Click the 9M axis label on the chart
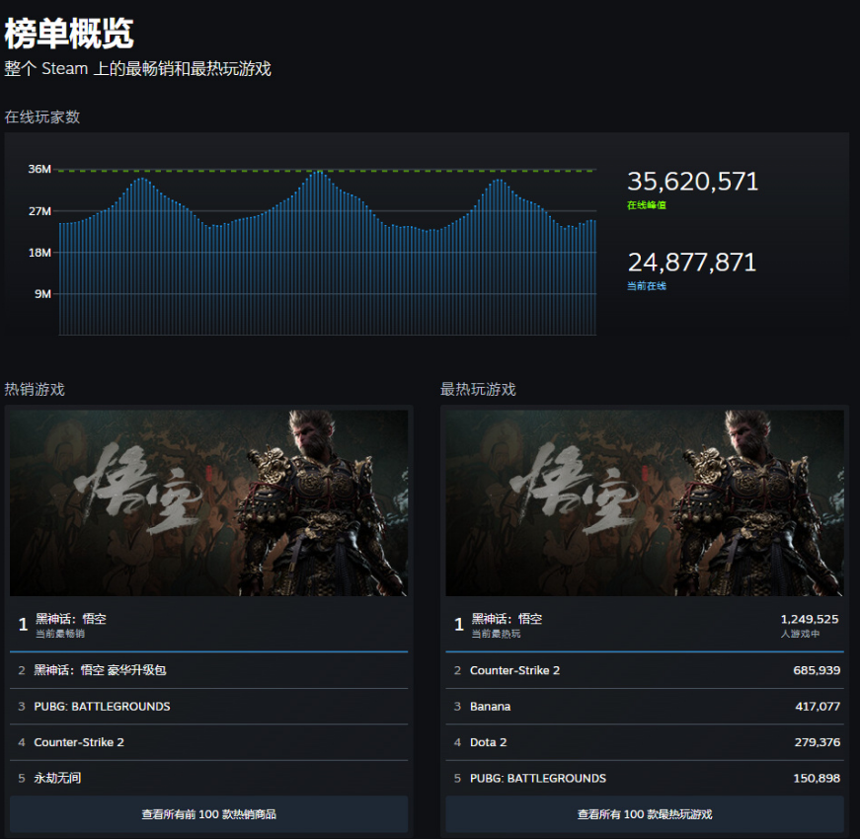This screenshot has width=860, height=839. [x=42, y=294]
